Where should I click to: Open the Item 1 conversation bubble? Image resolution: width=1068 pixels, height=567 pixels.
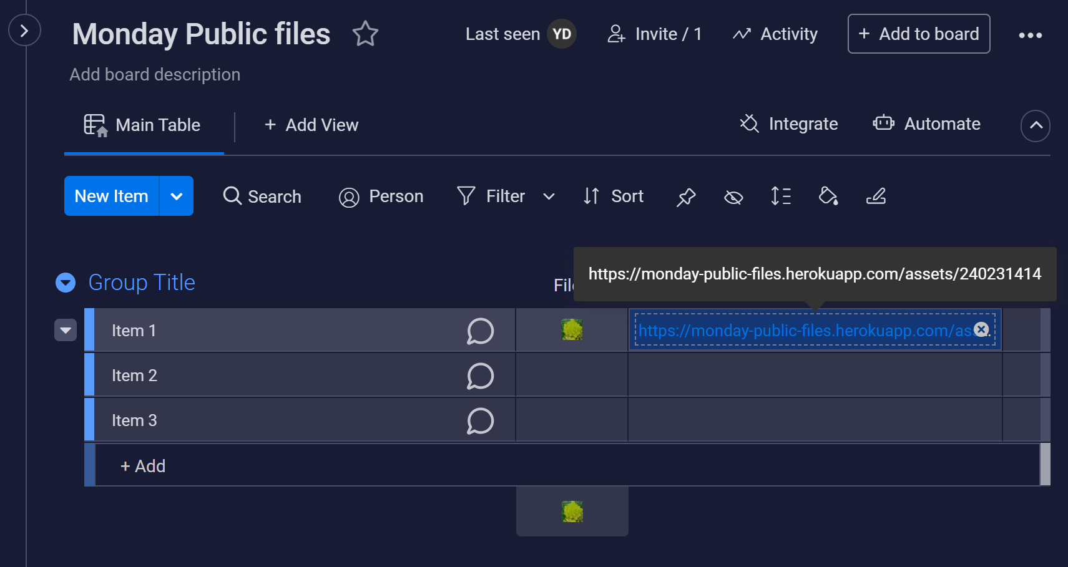480,331
